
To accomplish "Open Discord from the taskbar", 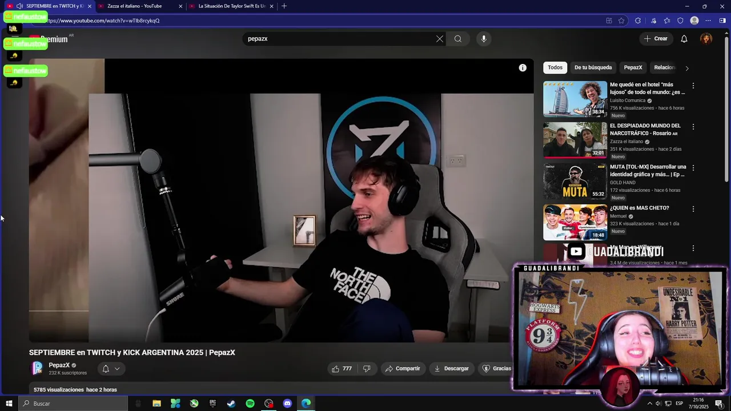I will point(287,404).
